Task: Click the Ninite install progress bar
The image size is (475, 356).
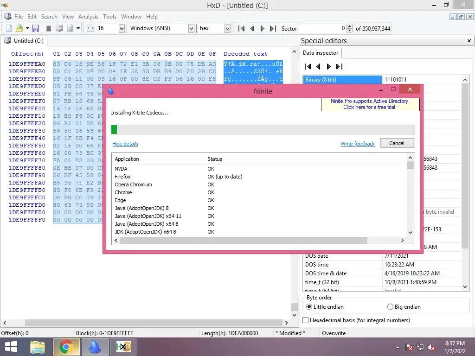Action: coord(263,130)
